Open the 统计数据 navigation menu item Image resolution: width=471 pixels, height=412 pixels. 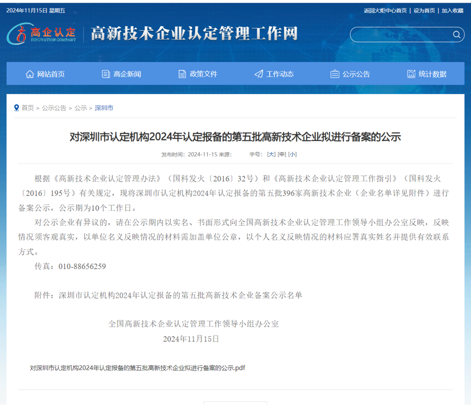[x=433, y=74]
